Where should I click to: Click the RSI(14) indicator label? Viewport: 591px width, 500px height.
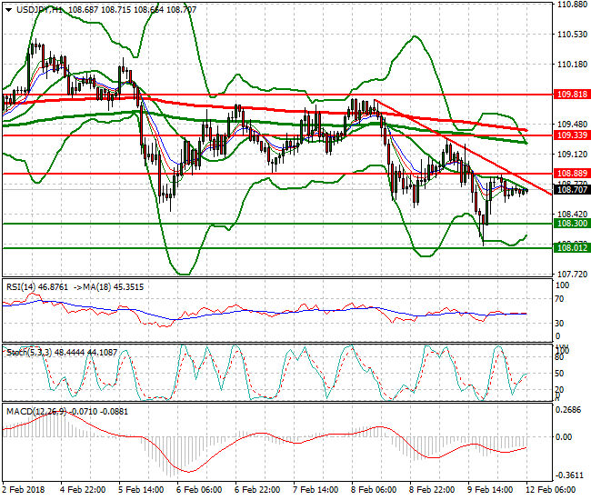20,286
